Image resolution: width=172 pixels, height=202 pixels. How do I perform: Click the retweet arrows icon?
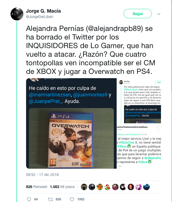[51, 199]
